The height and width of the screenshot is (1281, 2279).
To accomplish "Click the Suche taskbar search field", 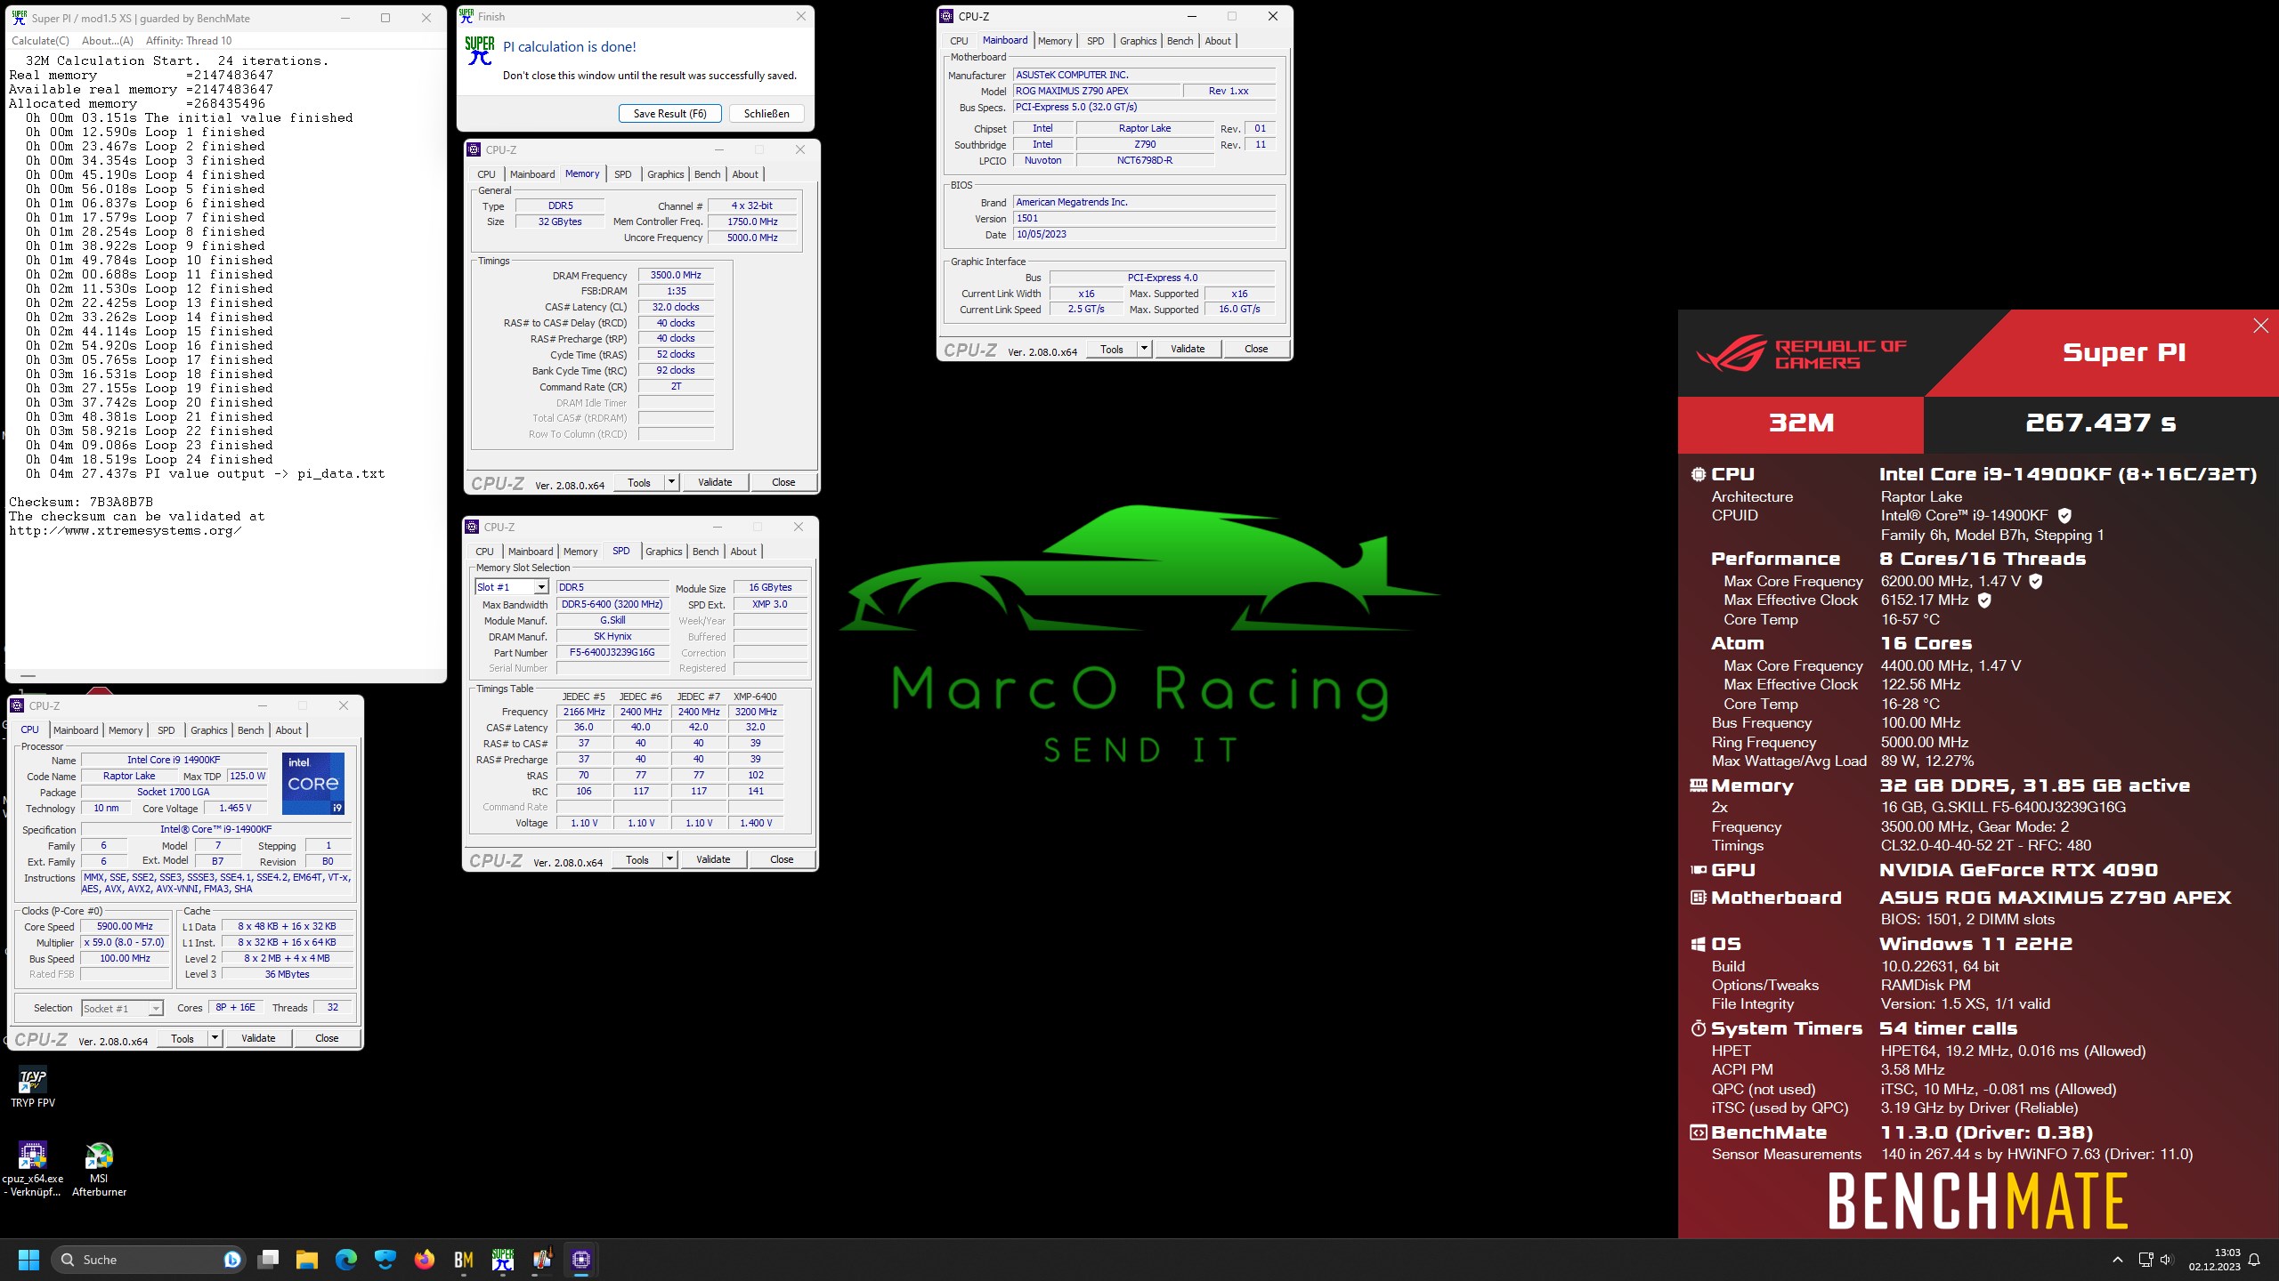I will tap(147, 1260).
